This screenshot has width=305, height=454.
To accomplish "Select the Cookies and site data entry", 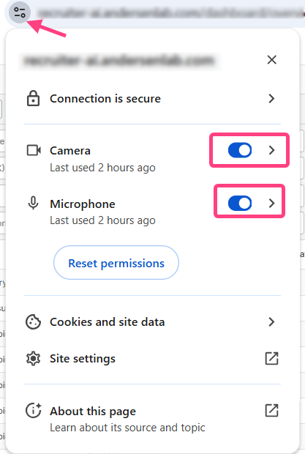I will [152, 321].
